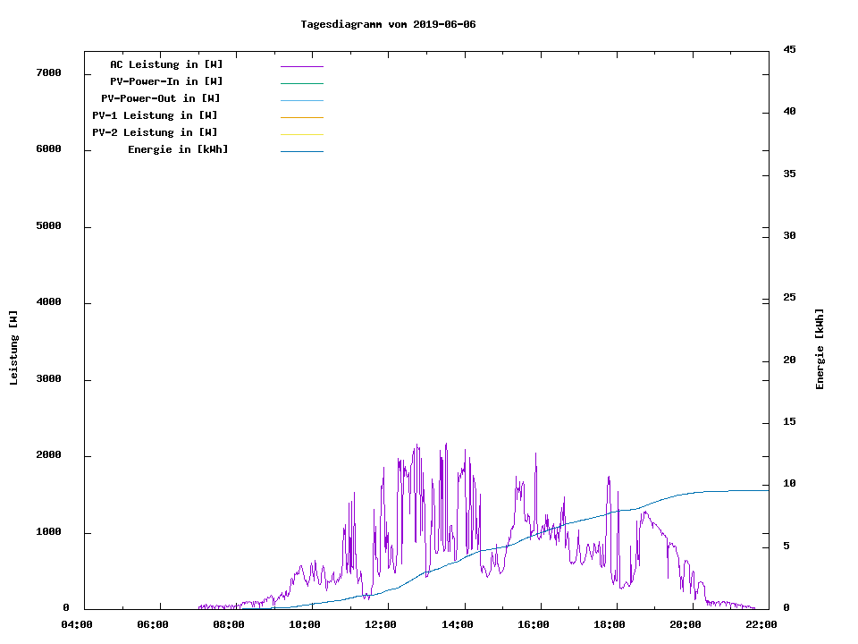Click the yellow PV-2 Leistung legend line sample
The image size is (858, 644).
(301, 134)
